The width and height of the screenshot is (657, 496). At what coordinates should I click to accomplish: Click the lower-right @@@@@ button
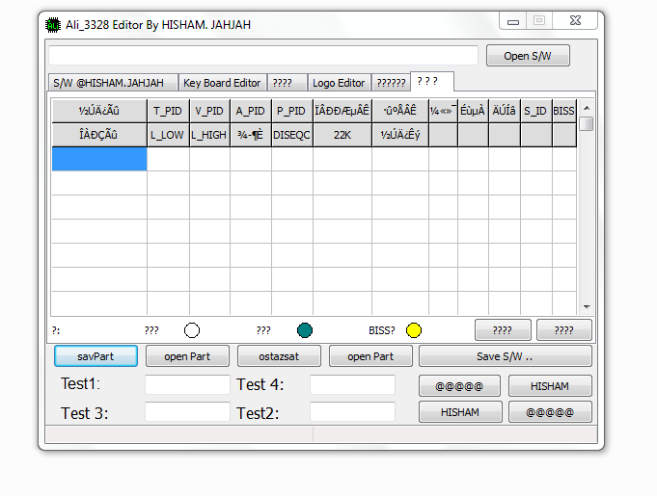(x=550, y=412)
